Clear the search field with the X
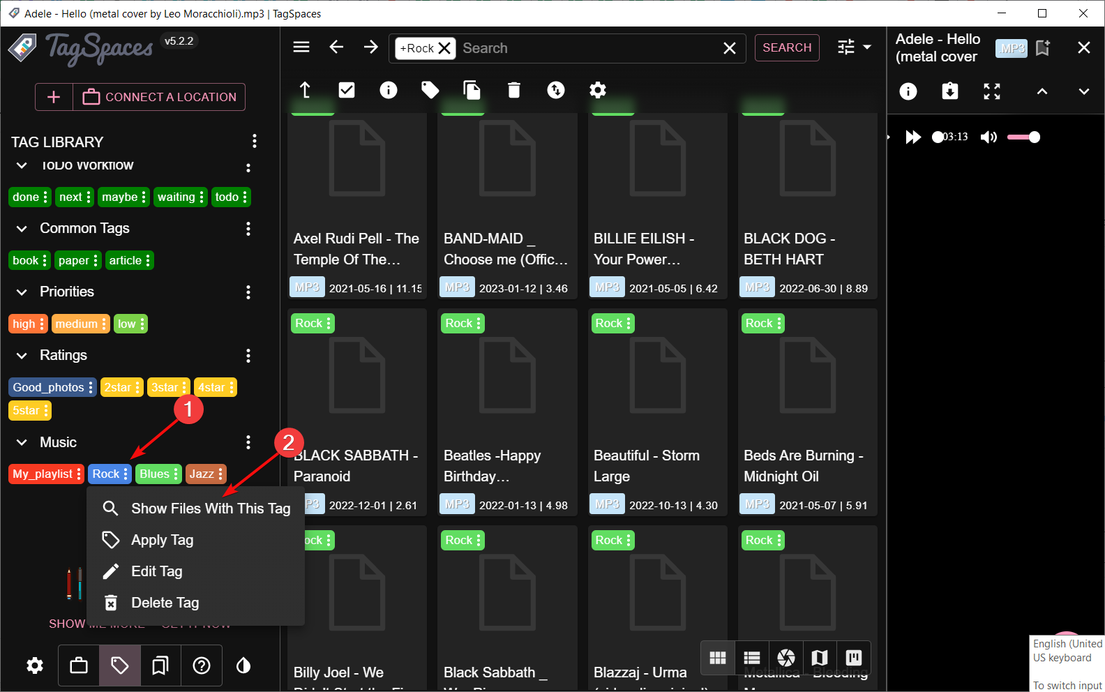The image size is (1105, 692). pos(730,48)
